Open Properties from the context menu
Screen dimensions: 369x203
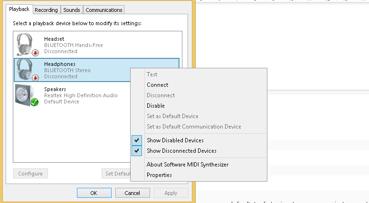199,175
